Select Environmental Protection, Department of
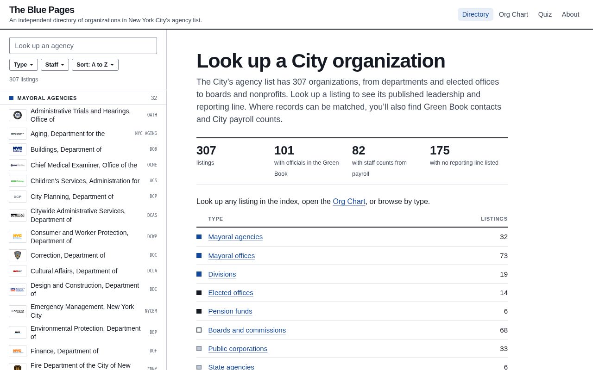The height and width of the screenshot is (370, 593). tap(83, 333)
